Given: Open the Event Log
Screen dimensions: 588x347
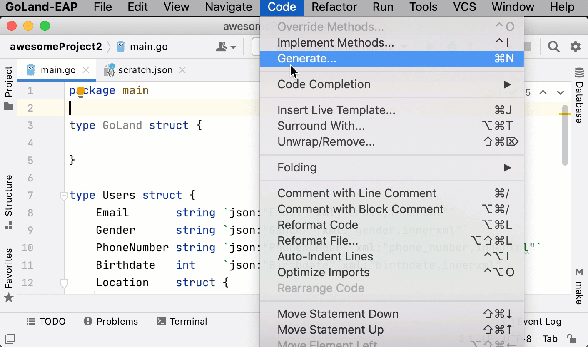Looking at the screenshot, I should pyautogui.click(x=541, y=321).
